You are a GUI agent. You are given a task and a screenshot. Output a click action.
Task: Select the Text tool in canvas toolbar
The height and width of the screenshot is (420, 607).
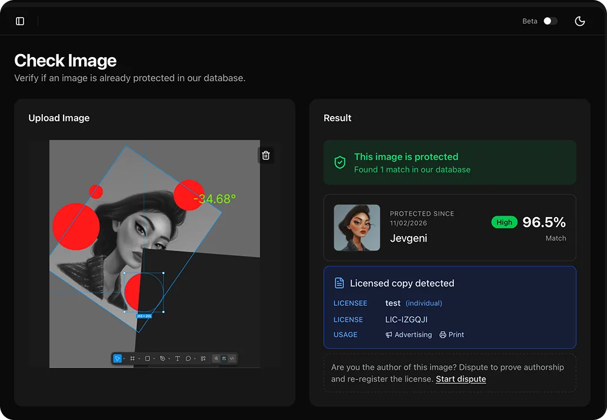click(177, 358)
